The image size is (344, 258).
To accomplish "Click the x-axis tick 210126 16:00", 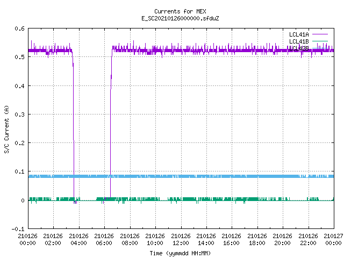I will (x=232, y=240).
